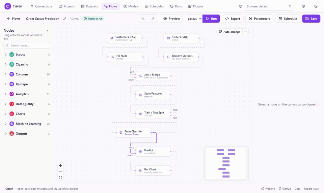Click the Report issue link
Viewport: 324px width, 193px height.
311,189
